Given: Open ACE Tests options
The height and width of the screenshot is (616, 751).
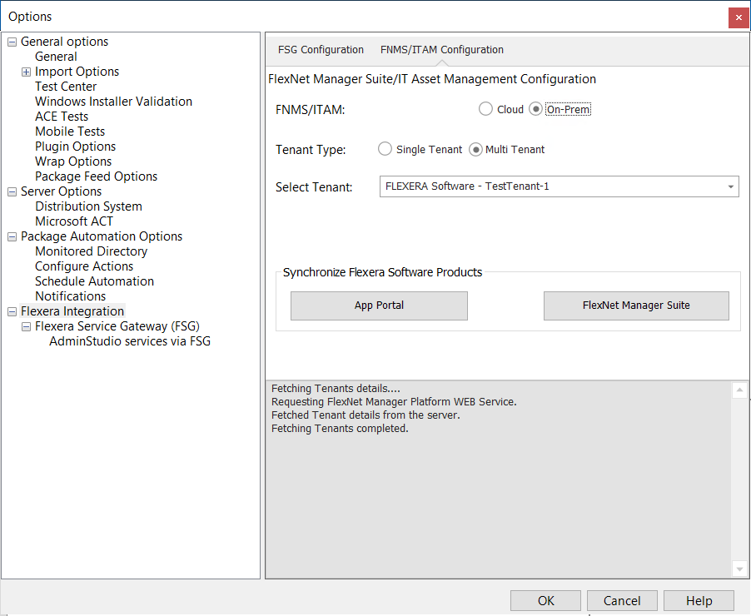Looking at the screenshot, I should pyautogui.click(x=62, y=117).
